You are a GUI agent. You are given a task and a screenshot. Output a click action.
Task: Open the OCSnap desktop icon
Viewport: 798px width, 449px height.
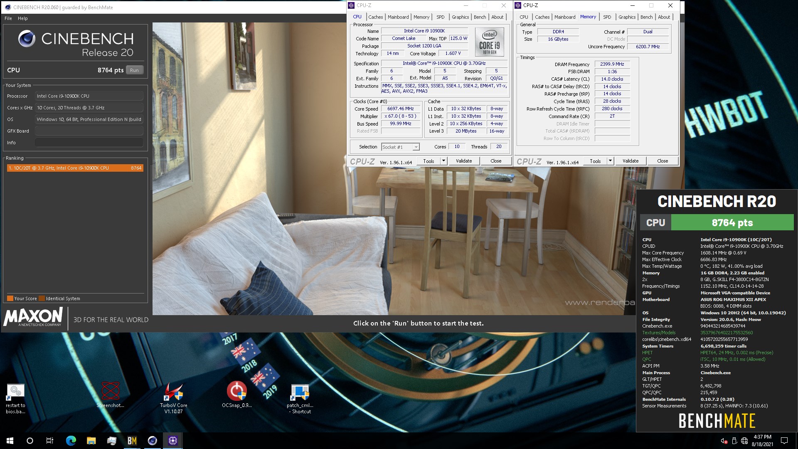(x=236, y=395)
